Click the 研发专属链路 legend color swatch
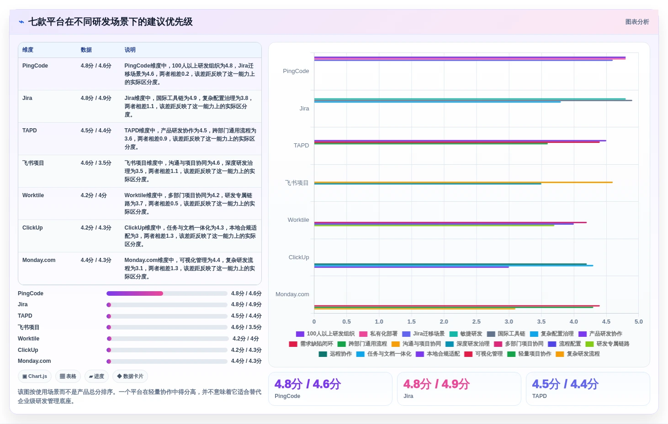This screenshot has width=668, height=424. [589, 344]
